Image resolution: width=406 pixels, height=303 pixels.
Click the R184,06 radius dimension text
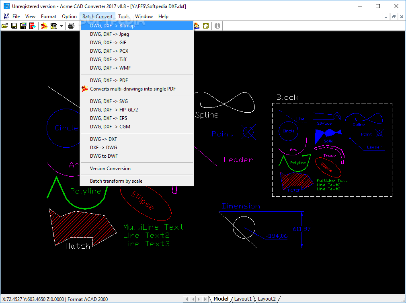[x=276, y=236]
